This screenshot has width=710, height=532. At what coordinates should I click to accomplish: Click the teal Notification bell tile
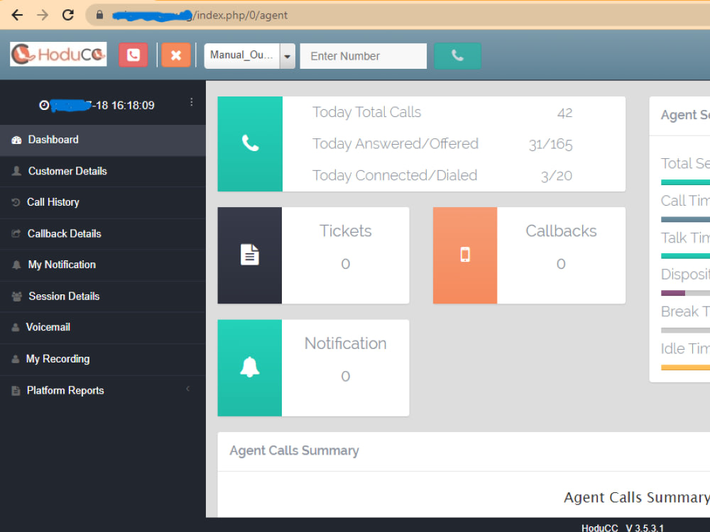point(249,367)
